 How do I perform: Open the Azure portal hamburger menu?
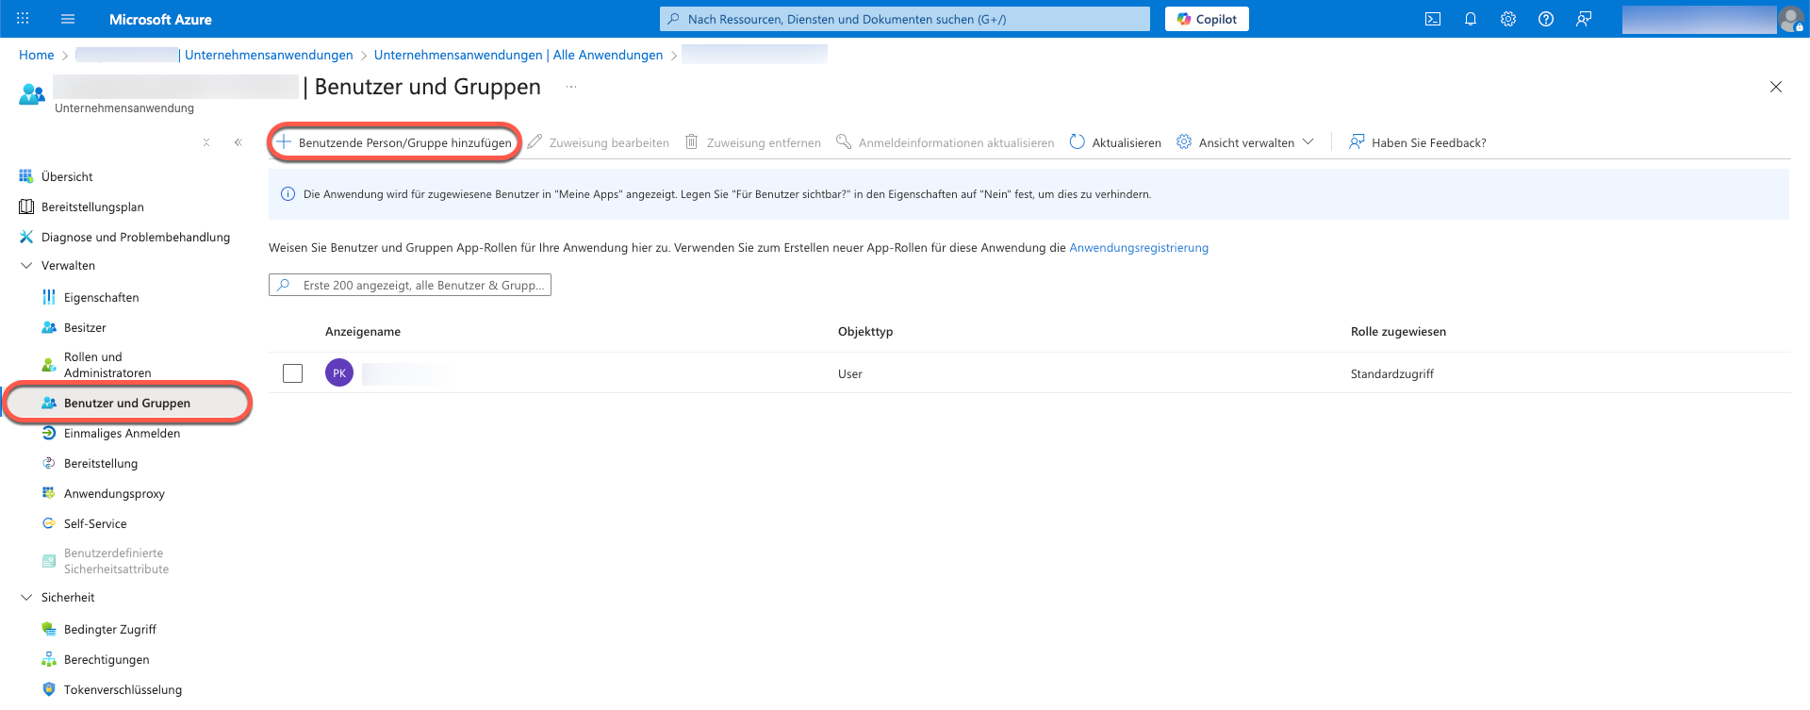tap(68, 19)
